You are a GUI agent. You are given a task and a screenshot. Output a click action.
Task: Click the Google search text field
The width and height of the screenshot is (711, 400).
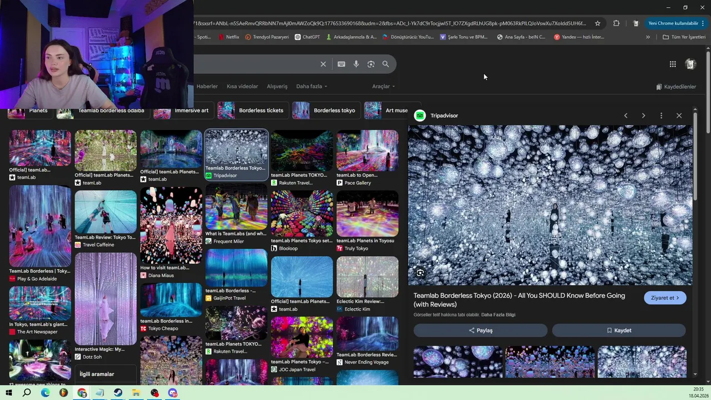[x=254, y=64]
